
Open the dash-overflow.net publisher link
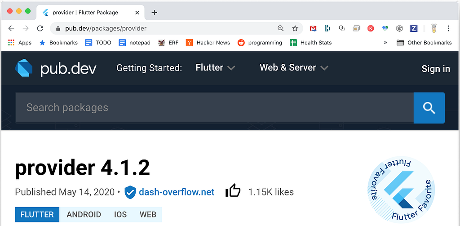(177, 192)
